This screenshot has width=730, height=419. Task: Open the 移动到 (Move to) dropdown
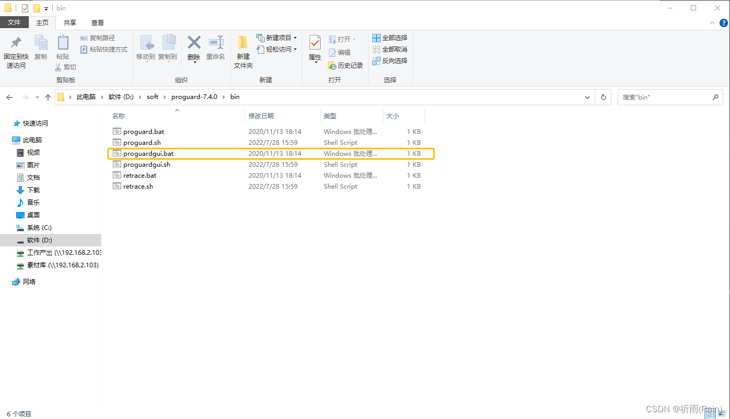pyautogui.click(x=146, y=51)
